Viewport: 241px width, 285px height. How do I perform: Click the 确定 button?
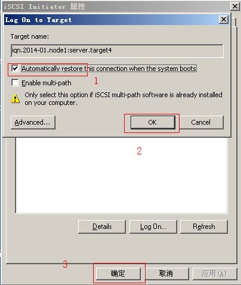(x=118, y=274)
